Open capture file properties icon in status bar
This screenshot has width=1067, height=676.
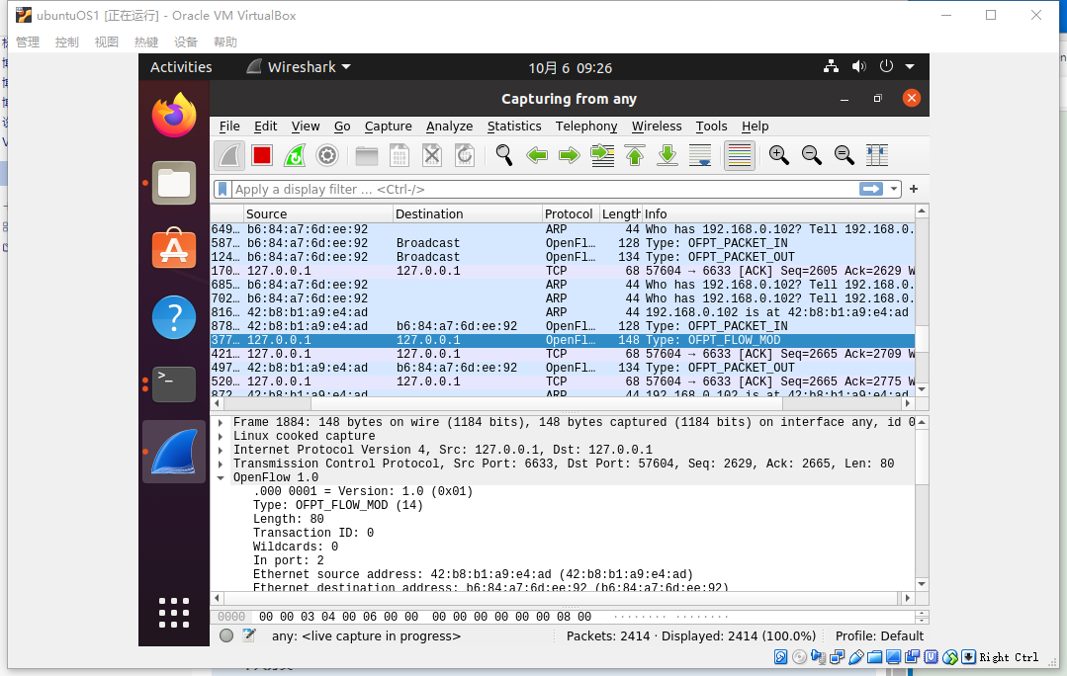(249, 635)
